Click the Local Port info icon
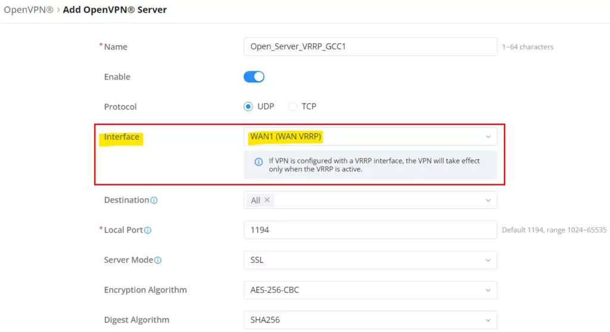The width and height of the screenshot is (610, 332). point(148,230)
